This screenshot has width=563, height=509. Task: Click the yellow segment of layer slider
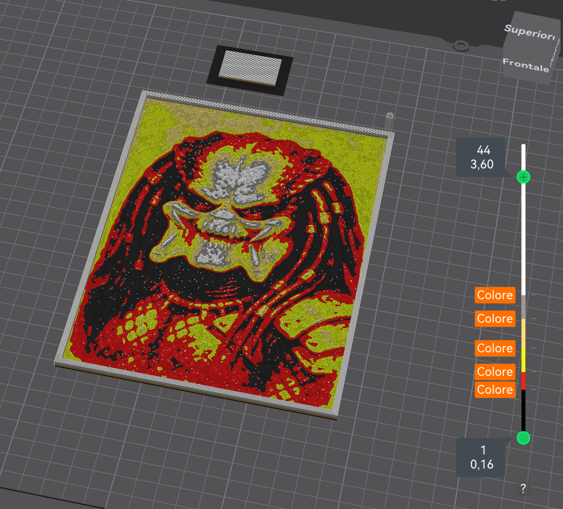(x=523, y=360)
